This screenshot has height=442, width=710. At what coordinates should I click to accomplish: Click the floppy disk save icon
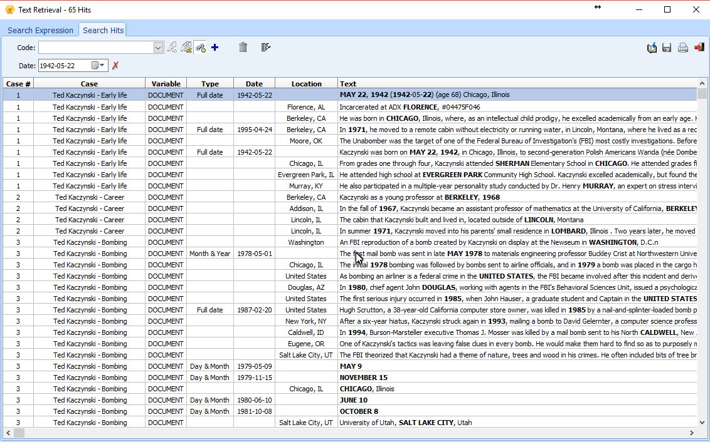[667, 48]
